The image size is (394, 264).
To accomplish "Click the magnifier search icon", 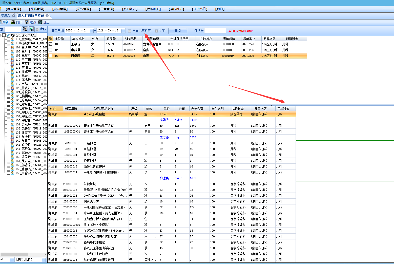I will (25, 29).
